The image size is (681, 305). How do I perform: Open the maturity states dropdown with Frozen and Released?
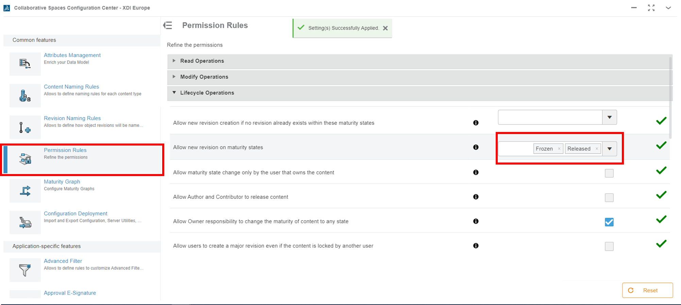610,149
